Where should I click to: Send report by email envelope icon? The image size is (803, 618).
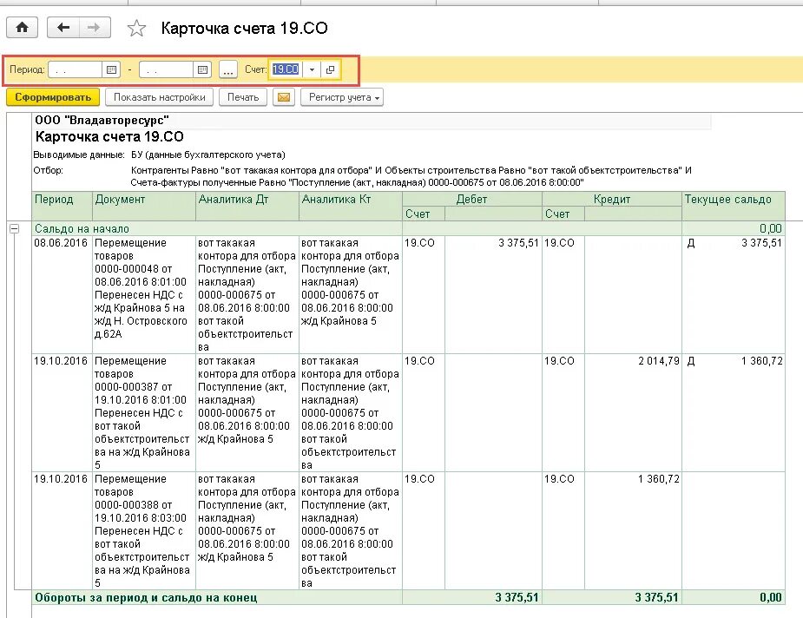pos(284,97)
